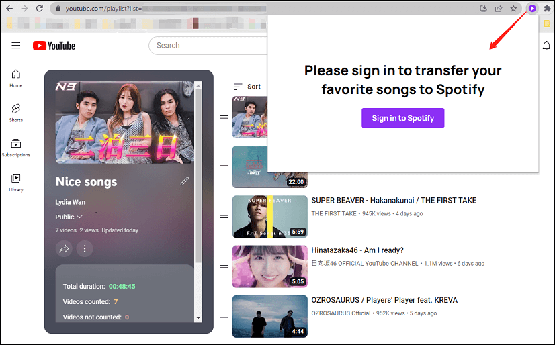Click SUPER BEAVER - Hakanakunai video title
The image size is (555, 345).
pos(394,201)
